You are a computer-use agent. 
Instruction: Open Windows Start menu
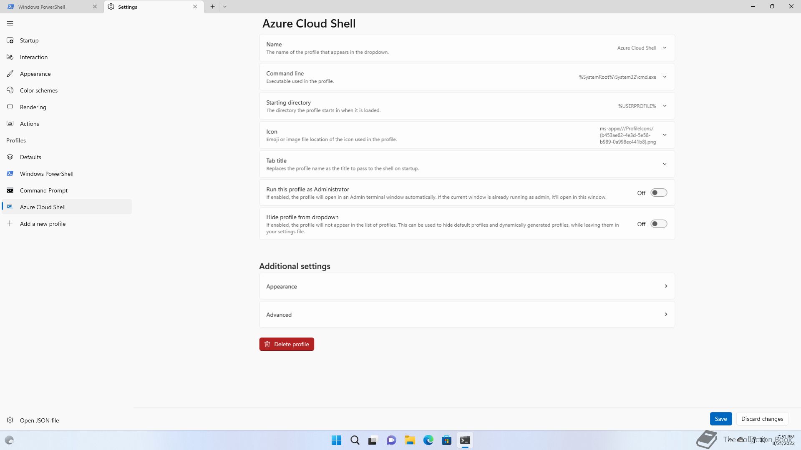(336, 440)
